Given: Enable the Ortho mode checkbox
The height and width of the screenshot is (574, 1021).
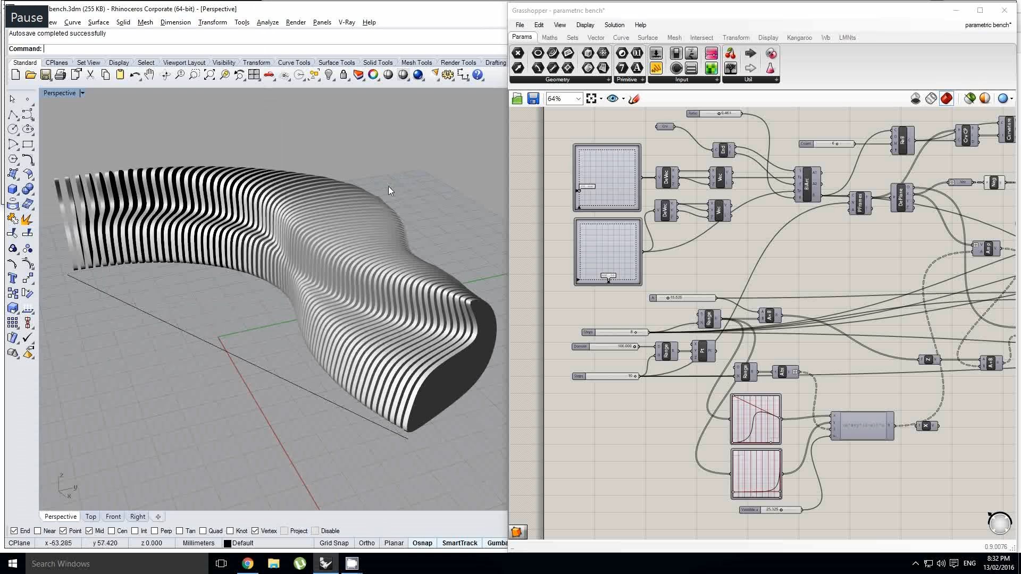Looking at the screenshot, I should coord(367,543).
